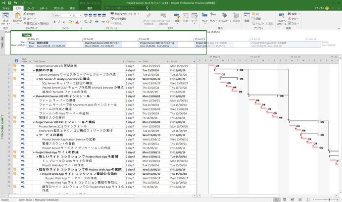Mark task 100% complete

pyautogui.click(x=104, y=15)
